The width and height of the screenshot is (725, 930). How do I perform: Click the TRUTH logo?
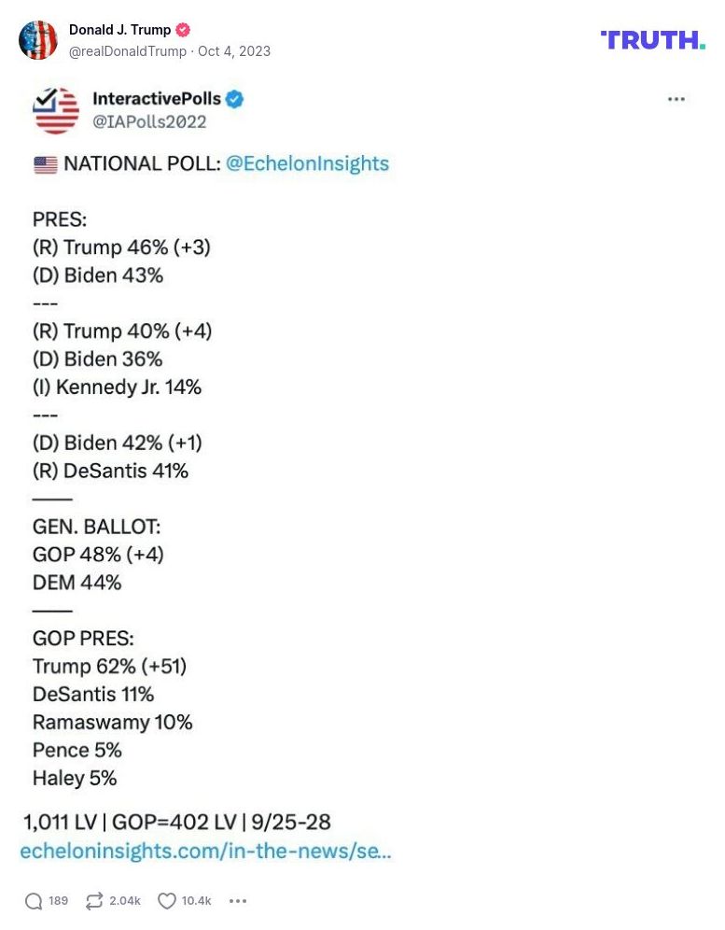[652, 40]
